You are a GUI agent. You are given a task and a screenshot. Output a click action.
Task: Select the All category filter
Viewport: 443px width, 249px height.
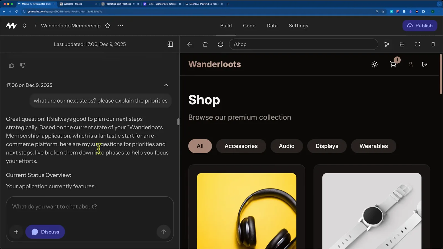(x=200, y=146)
